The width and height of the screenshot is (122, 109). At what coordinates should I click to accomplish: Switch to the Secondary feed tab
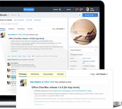[21, 29]
